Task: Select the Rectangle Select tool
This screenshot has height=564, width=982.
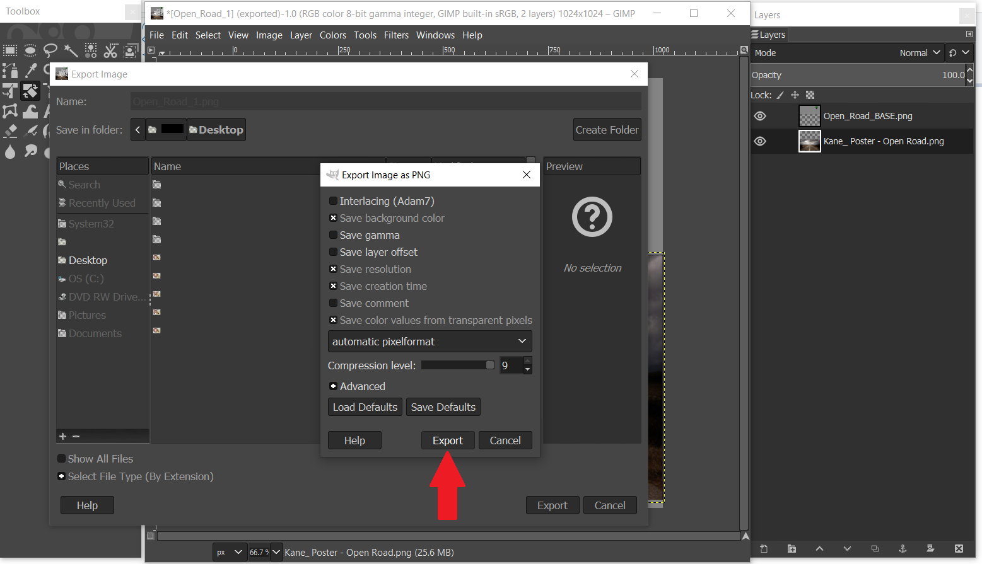Action: [x=10, y=51]
